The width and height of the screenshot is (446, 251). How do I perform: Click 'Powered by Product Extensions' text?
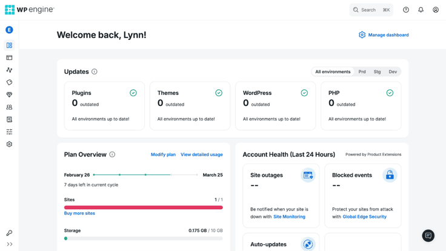pyautogui.click(x=373, y=154)
